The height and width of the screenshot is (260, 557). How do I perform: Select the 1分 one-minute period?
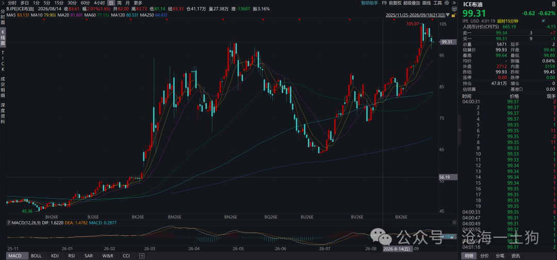(x=36, y=3)
